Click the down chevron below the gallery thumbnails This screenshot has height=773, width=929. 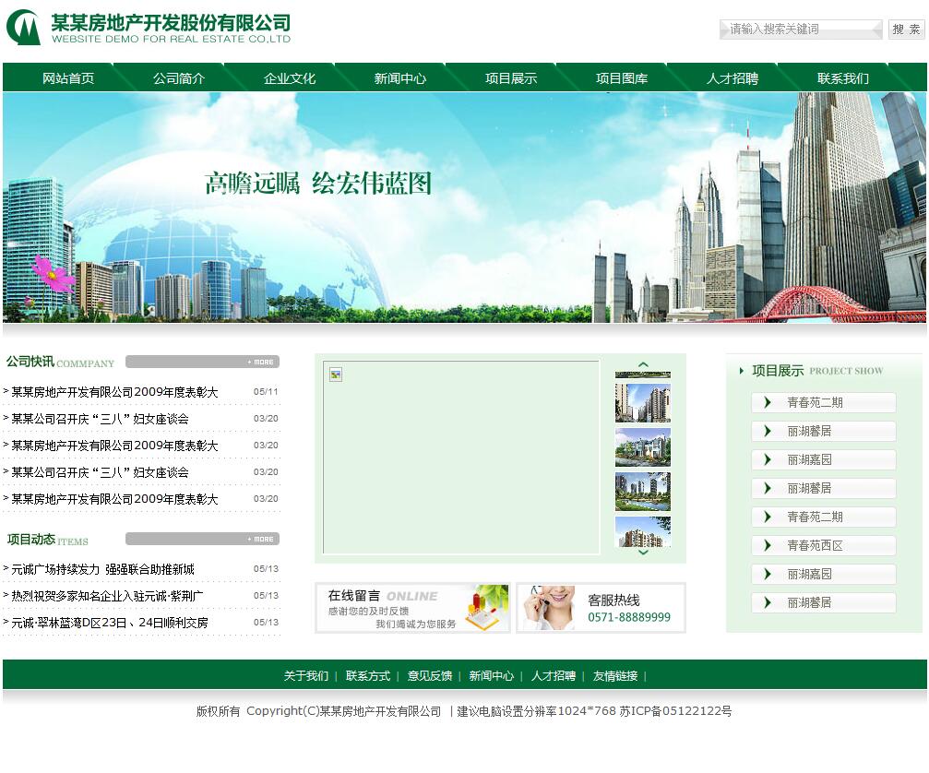coord(643,552)
